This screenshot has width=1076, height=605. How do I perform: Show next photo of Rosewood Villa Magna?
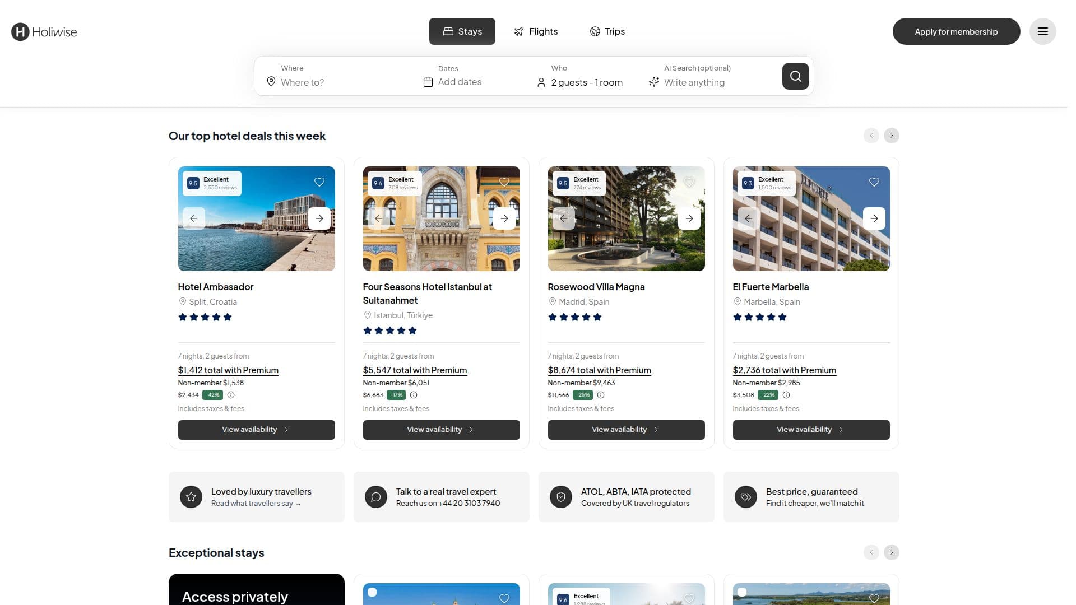tap(689, 218)
